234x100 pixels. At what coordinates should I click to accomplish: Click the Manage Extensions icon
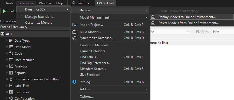(x=20, y=17)
